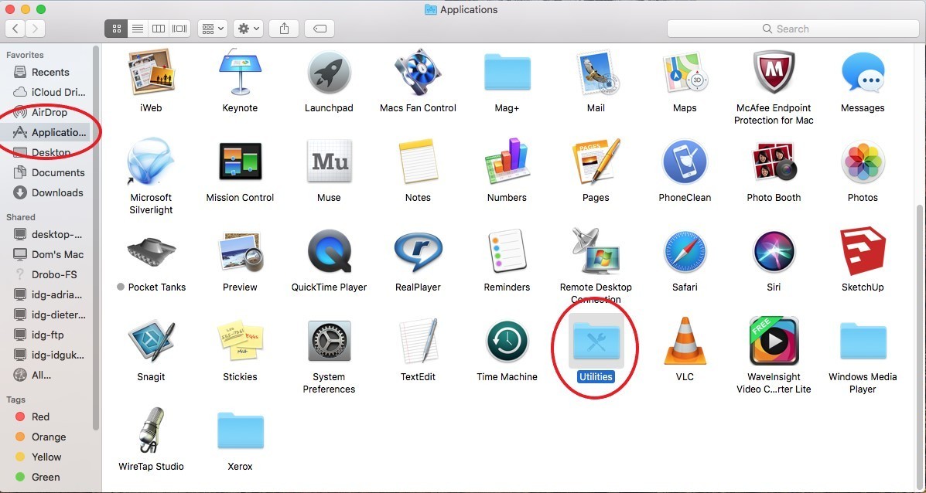
Task: Open the Photo Booth icon
Action: 774,161
